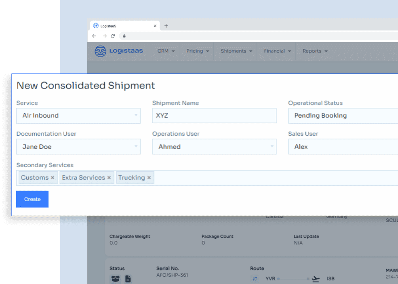Viewport: 398px width, 284px height.
Task: Open the CRM menu
Action: click(x=166, y=51)
